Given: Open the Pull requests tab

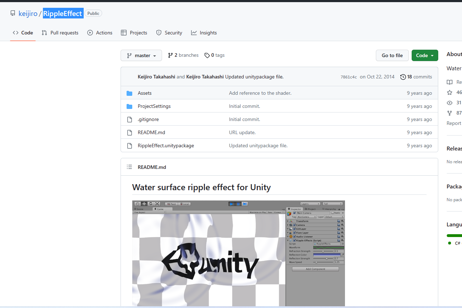Looking at the screenshot, I should click(60, 33).
